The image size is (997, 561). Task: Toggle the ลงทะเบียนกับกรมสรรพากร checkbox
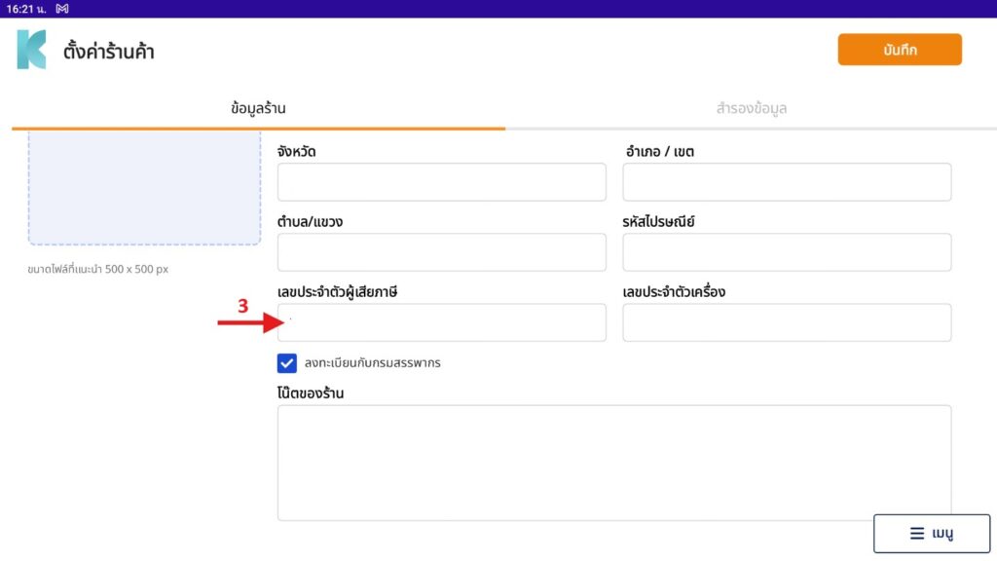287,363
